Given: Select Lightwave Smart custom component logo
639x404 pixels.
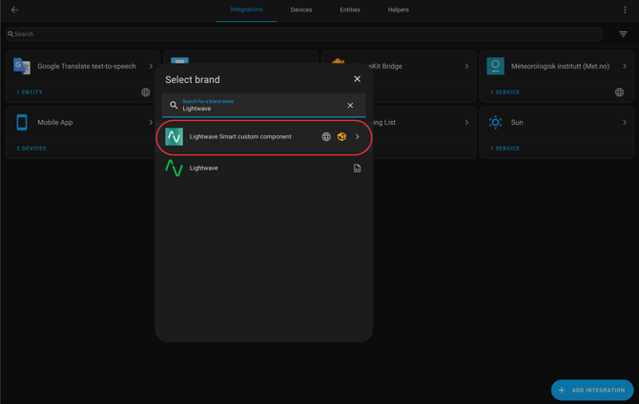Looking at the screenshot, I should (174, 137).
